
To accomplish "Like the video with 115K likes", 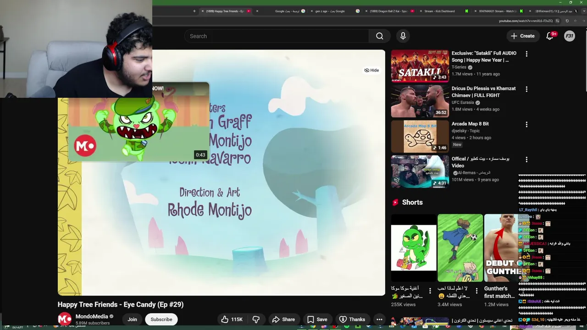I will click(232, 319).
